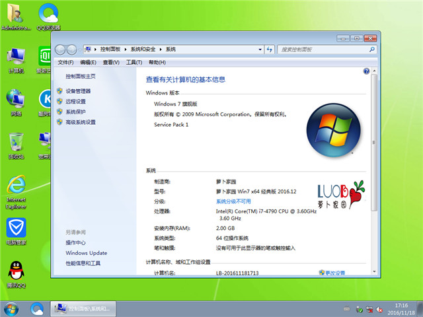Open the 网络 desktop icon
Image resolution: width=423 pixels, height=317 pixels.
click(16, 102)
